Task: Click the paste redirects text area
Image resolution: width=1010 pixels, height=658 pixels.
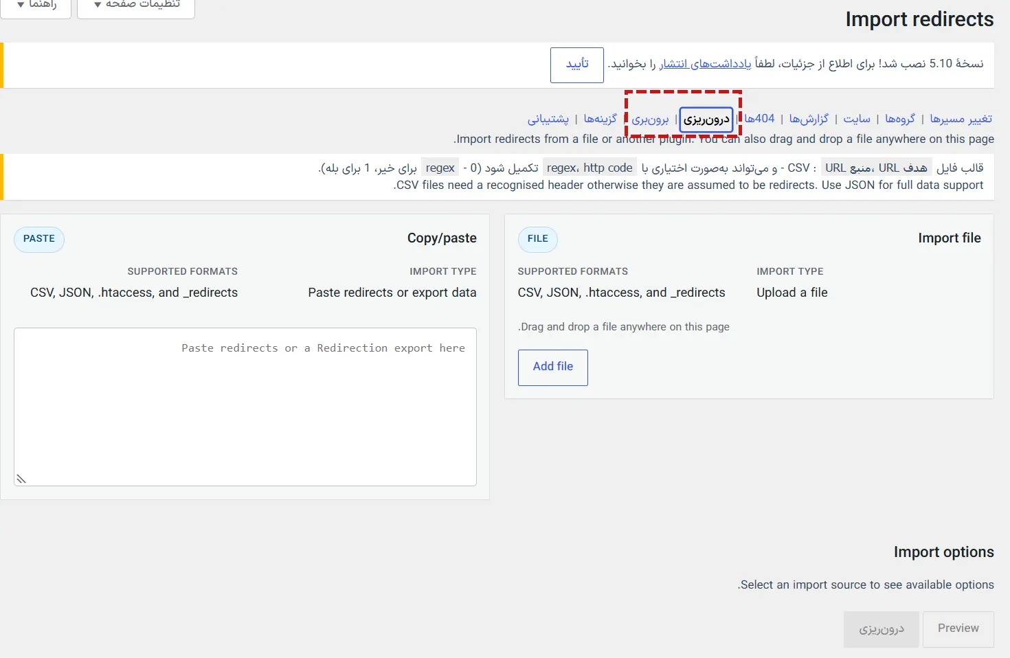Action: click(245, 407)
